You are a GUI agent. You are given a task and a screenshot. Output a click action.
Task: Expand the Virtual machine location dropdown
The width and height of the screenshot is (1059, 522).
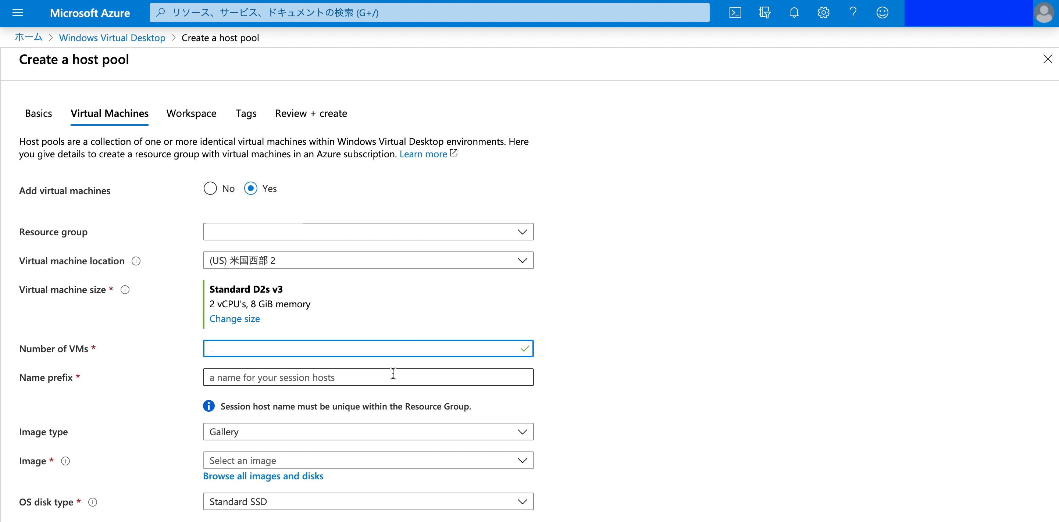coord(368,261)
